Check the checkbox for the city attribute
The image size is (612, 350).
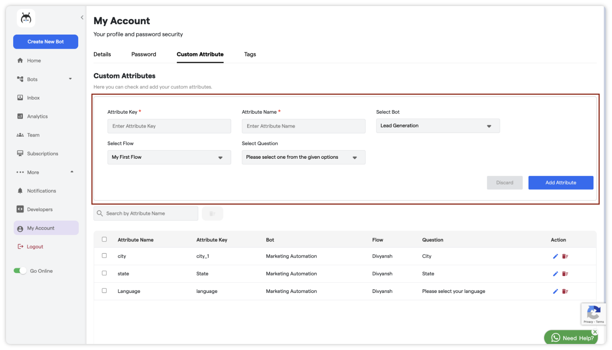104,256
